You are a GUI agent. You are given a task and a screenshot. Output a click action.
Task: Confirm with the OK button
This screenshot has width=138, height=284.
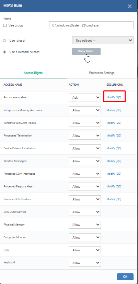click(125, 276)
